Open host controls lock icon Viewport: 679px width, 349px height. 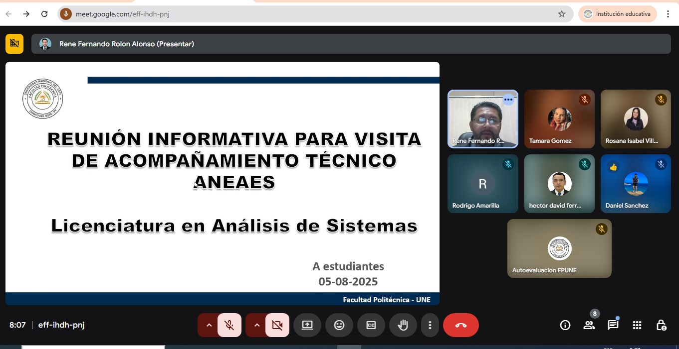tap(661, 325)
